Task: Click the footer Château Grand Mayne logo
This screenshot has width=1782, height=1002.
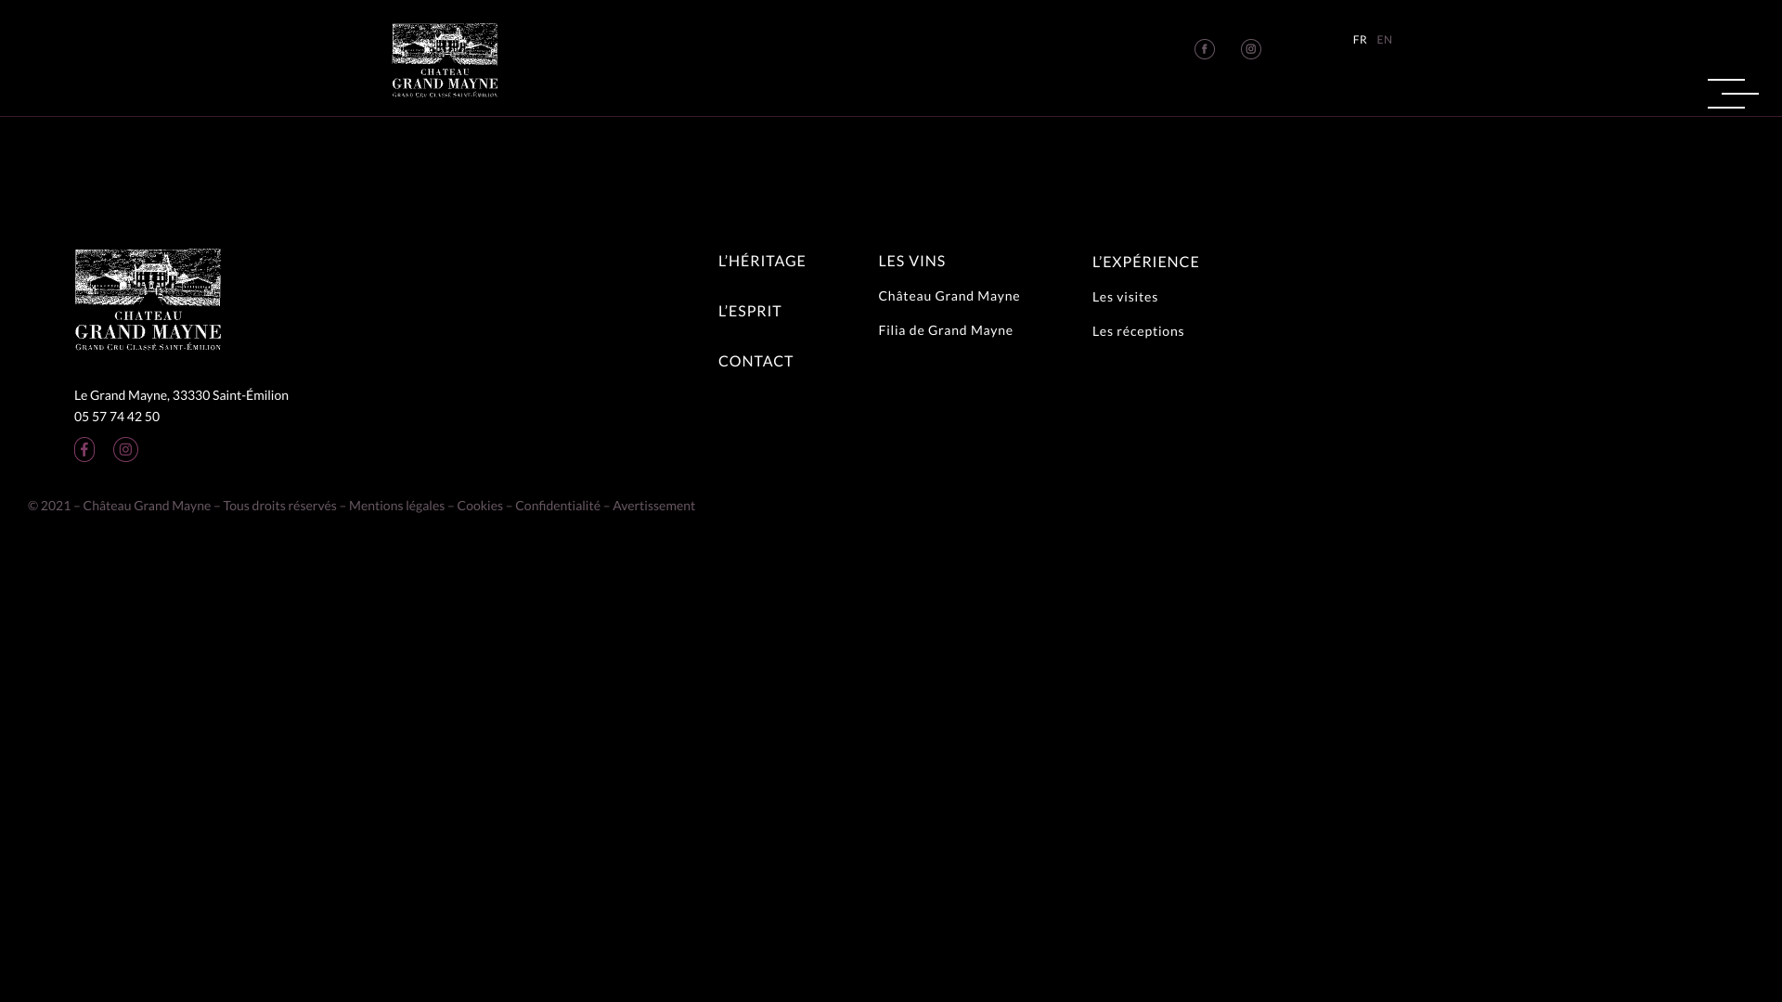Action: (148, 300)
